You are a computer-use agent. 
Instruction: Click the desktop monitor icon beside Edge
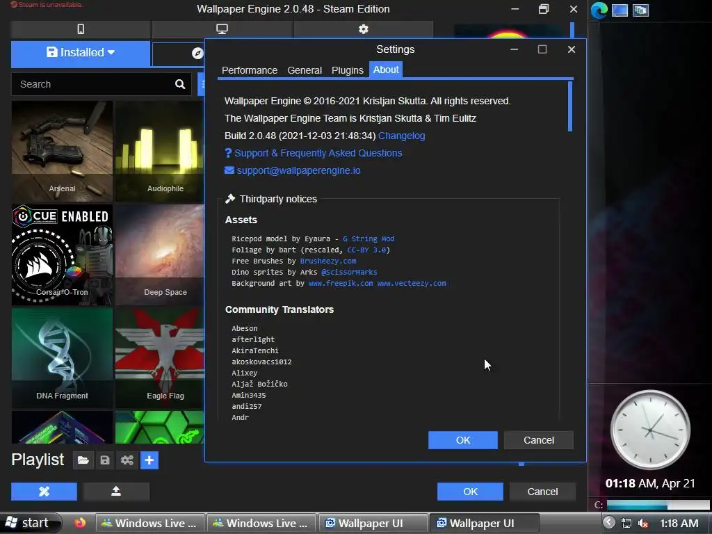coord(620,10)
